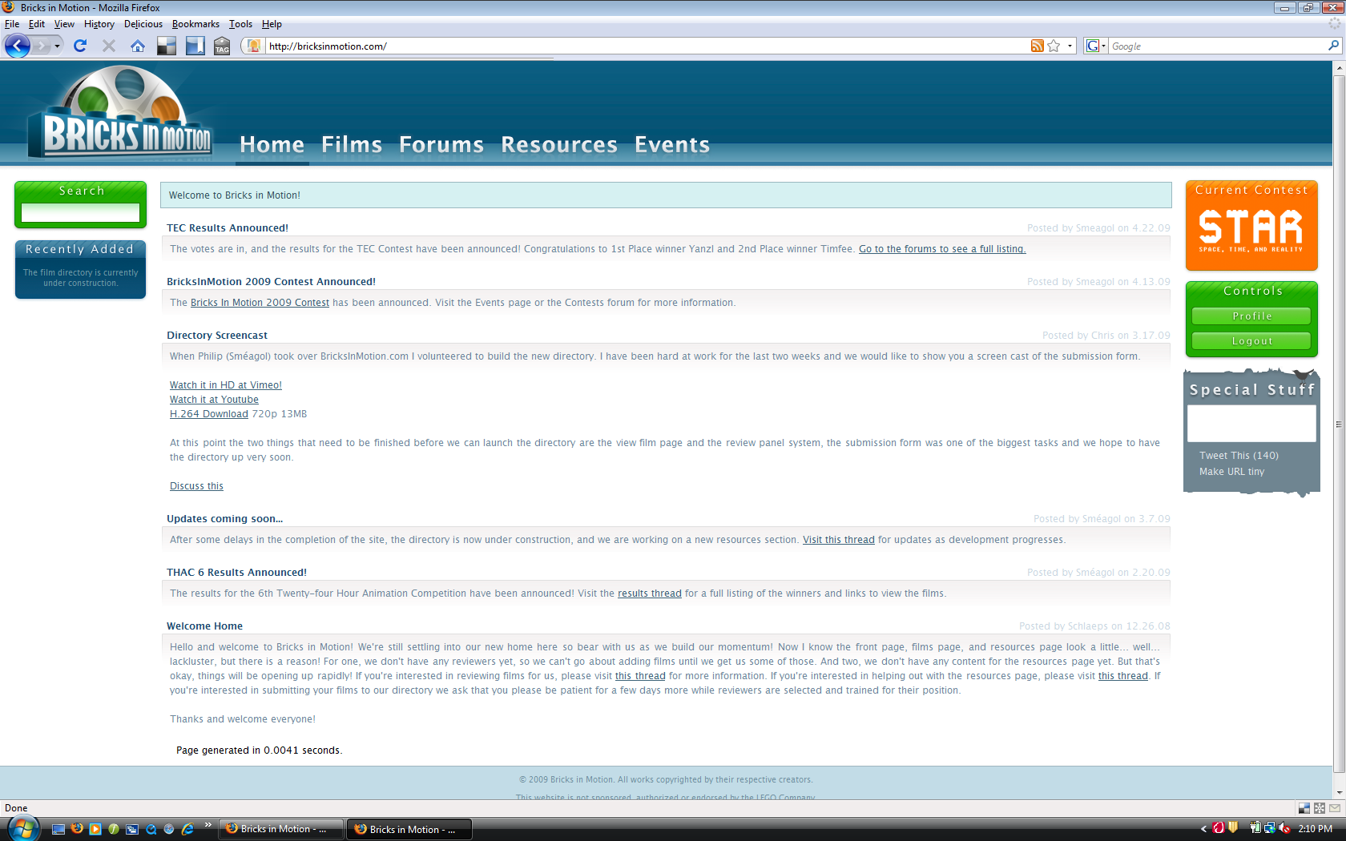1346x841 pixels.
Task: Open the File menu
Action: pos(12,24)
